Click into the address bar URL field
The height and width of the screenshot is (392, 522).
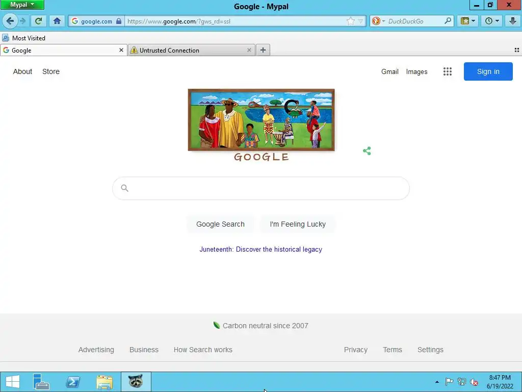tap(234, 21)
